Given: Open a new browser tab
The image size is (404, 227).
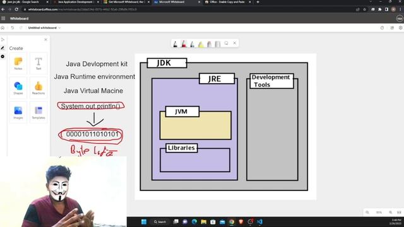Looking at the screenshot, I should point(258,2).
